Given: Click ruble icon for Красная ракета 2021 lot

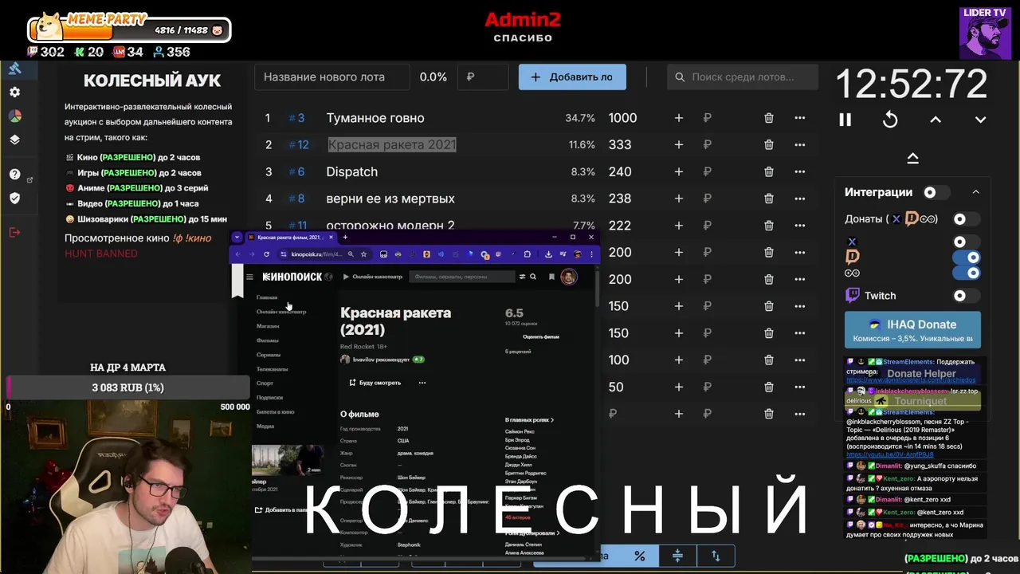Looking at the screenshot, I should pos(707,145).
